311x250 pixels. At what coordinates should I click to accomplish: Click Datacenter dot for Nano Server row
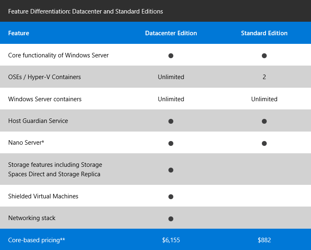point(171,143)
